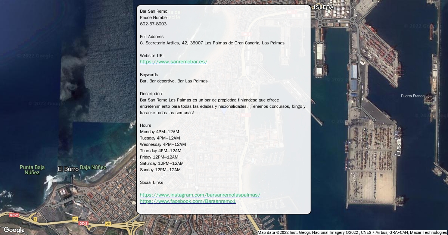Viewport: 448px width, 235px height.
Task: Open the Barsanremo1 Facebook link
Action: pyautogui.click(x=187, y=201)
